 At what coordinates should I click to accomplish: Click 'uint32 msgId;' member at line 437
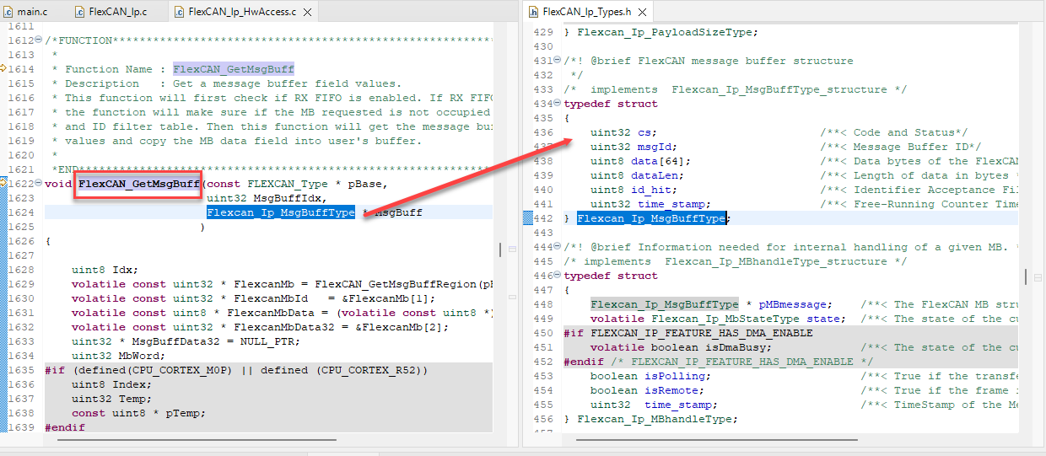(x=633, y=147)
